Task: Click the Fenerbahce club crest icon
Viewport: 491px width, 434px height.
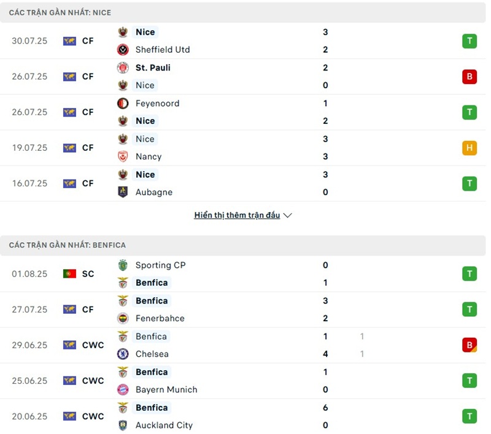Action: pos(123,318)
